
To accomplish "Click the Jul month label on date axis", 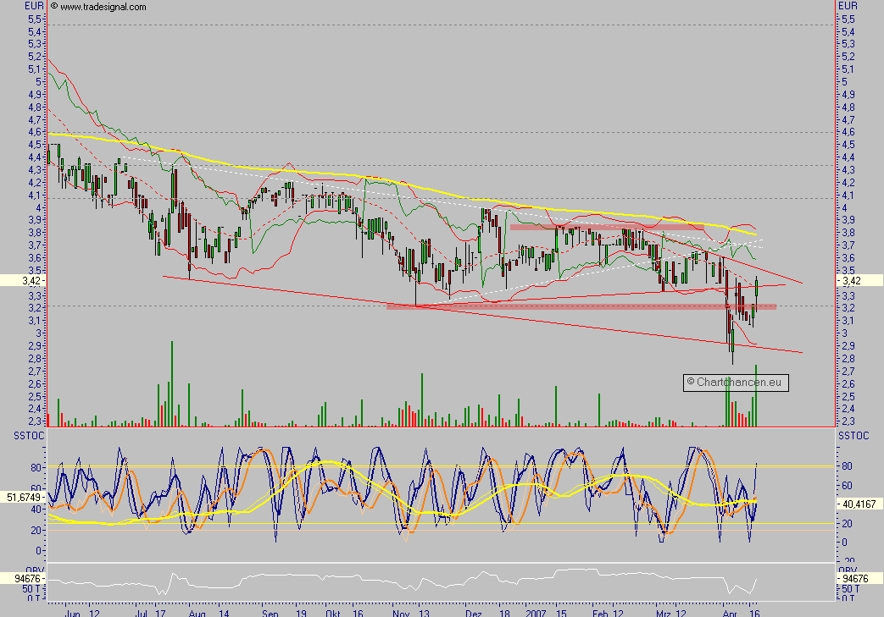I will [x=142, y=613].
